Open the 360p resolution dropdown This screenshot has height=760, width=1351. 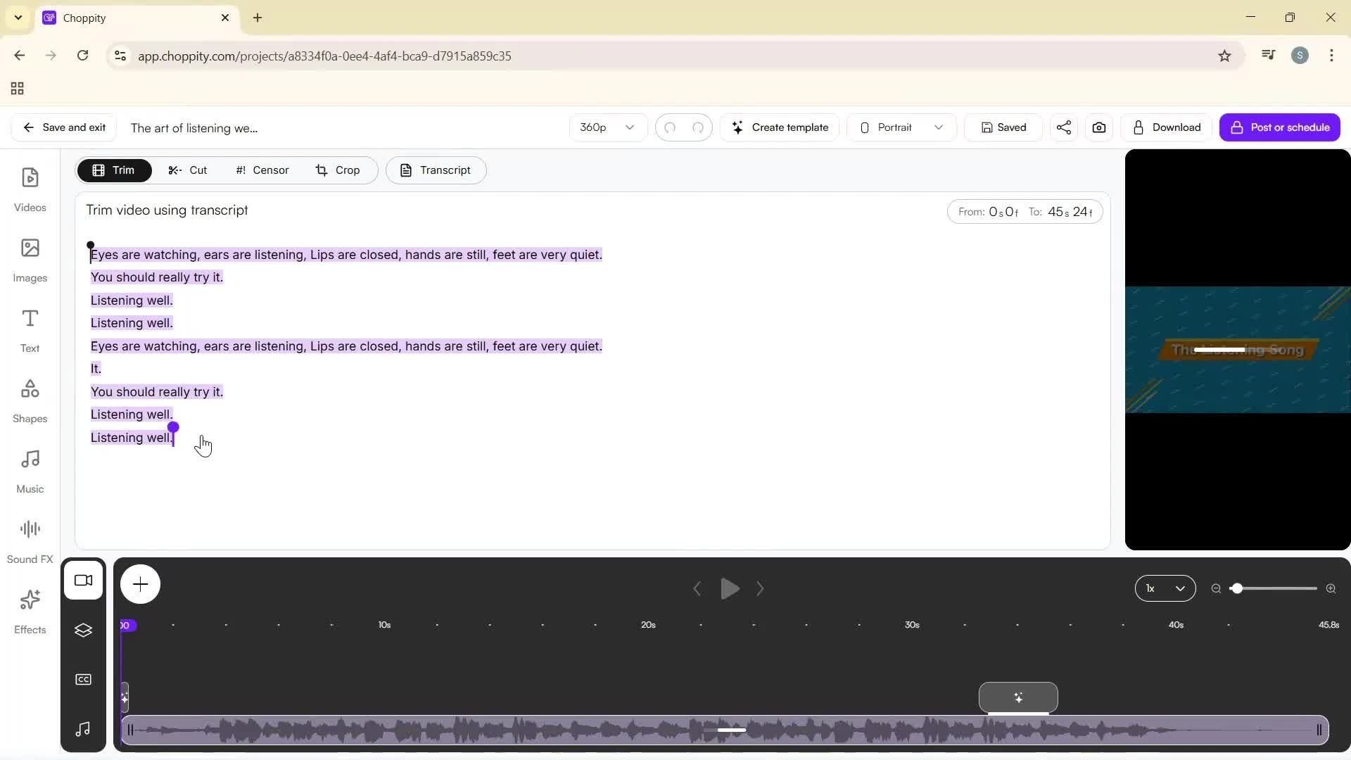coord(607,127)
